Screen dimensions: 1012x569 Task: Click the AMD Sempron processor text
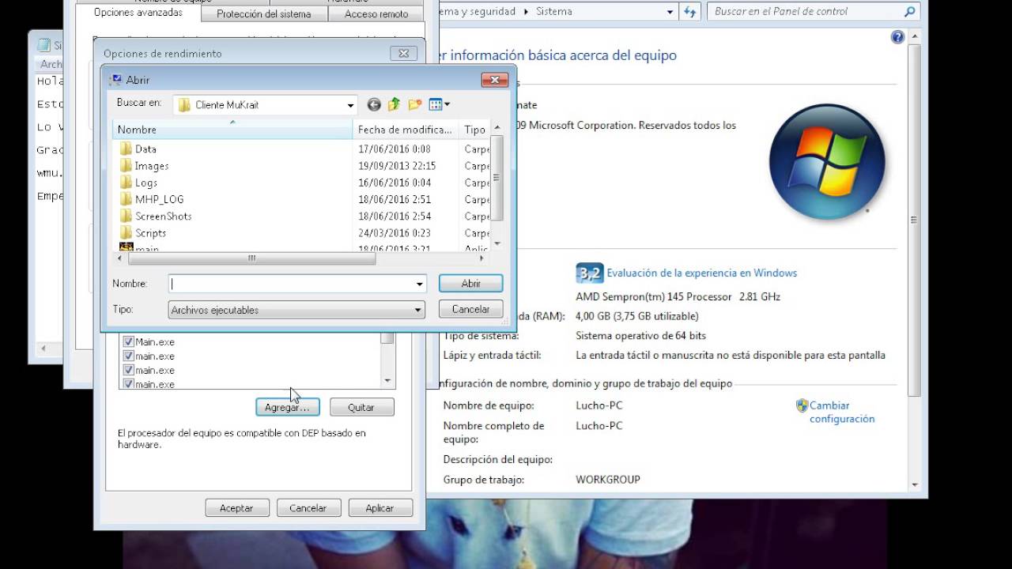pyautogui.click(x=678, y=296)
